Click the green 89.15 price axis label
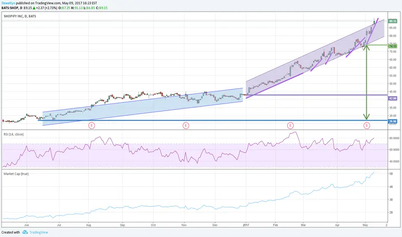This screenshot has height=237, width=402. (x=393, y=21)
